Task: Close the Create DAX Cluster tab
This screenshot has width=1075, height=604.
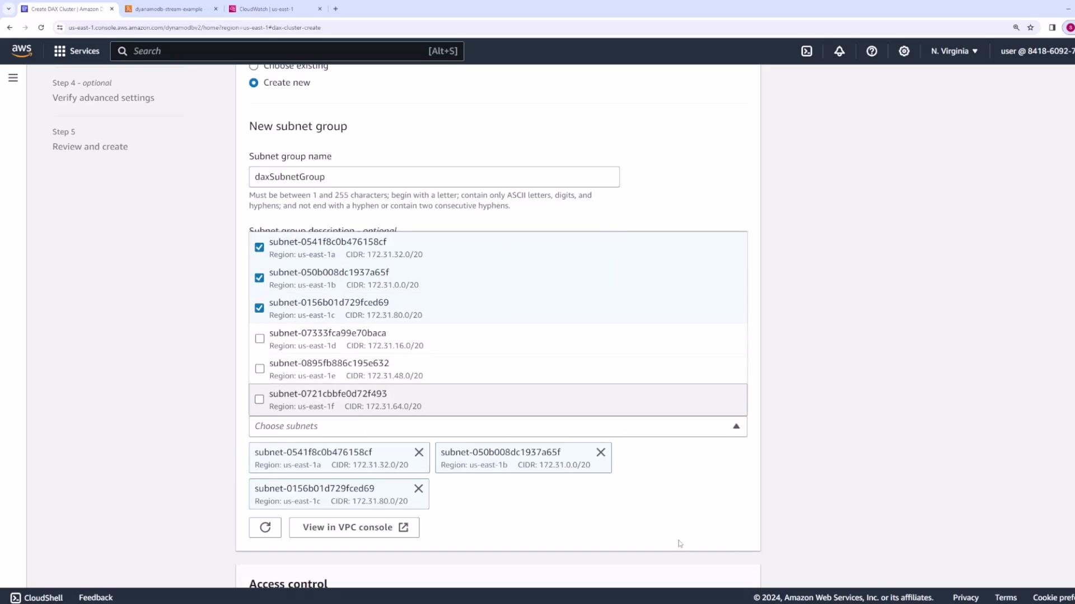Action: point(112,9)
